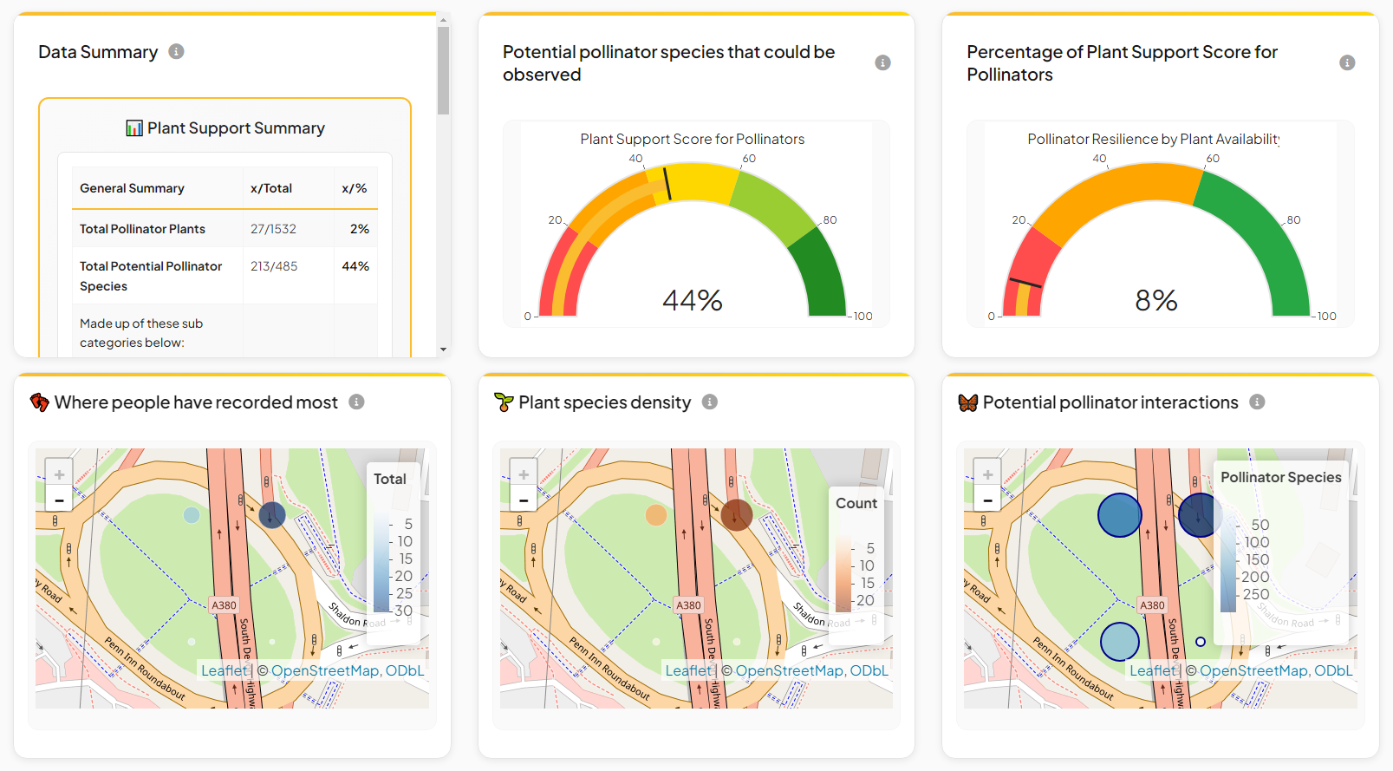This screenshot has height=771, width=1393.
Task: Click info icon next to Data Summary
Action: (x=176, y=52)
